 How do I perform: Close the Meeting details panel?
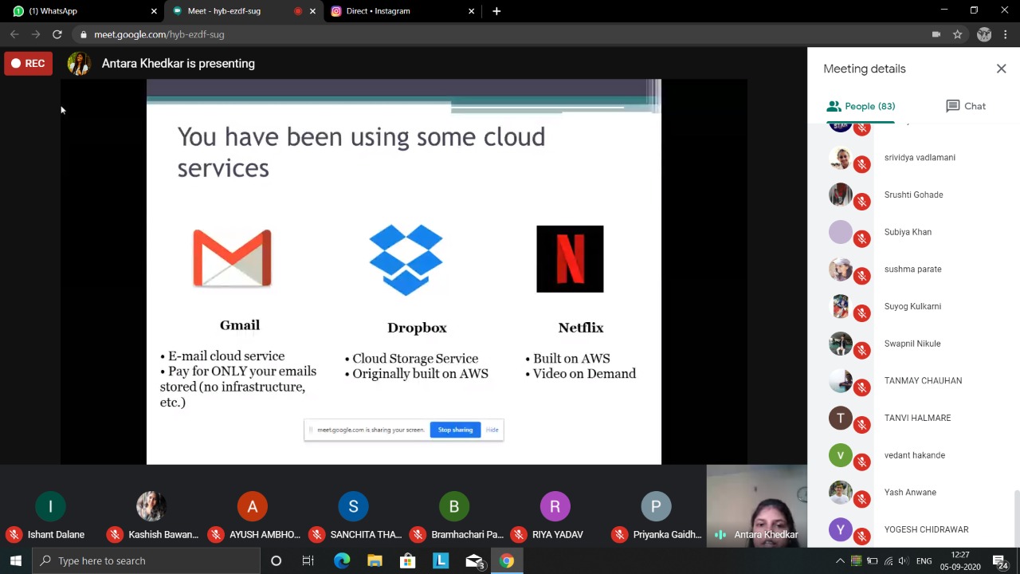(x=1001, y=69)
